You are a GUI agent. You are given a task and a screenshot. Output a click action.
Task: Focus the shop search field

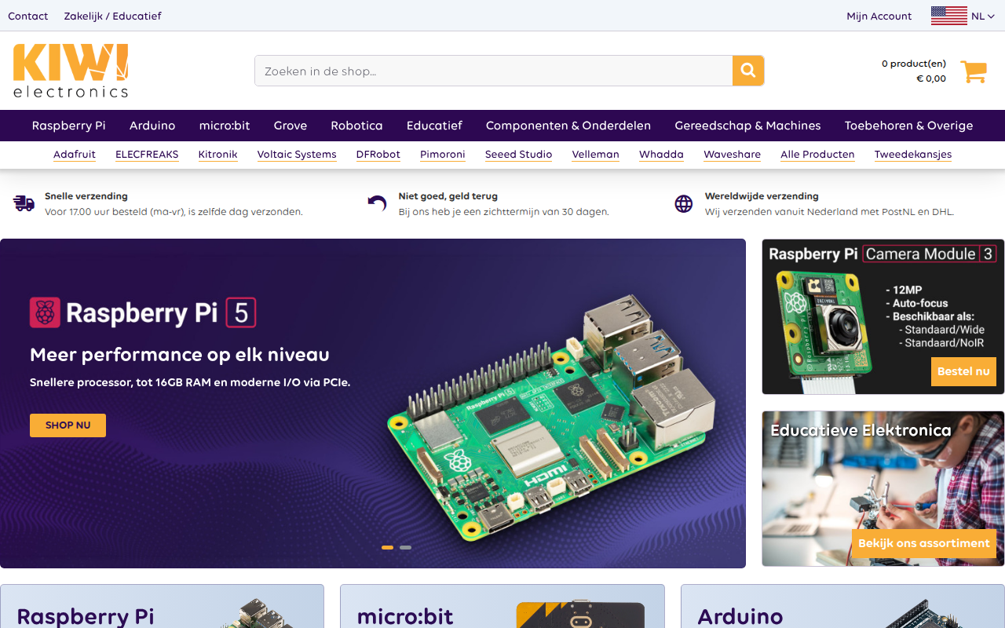coord(494,71)
